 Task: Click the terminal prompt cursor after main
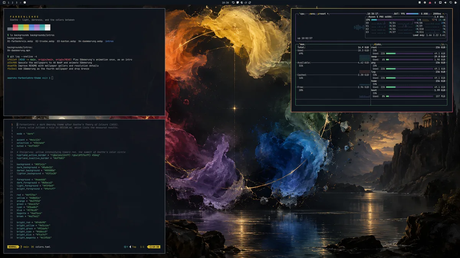click(x=53, y=78)
